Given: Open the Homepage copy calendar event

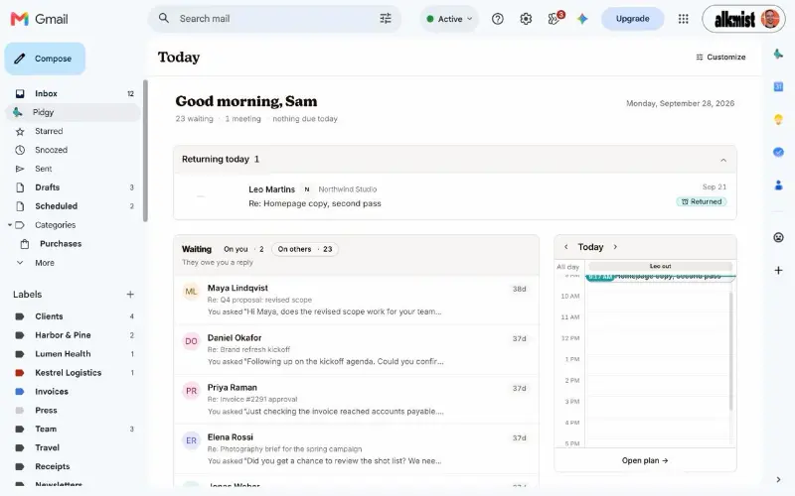Looking at the screenshot, I should tap(661, 277).
